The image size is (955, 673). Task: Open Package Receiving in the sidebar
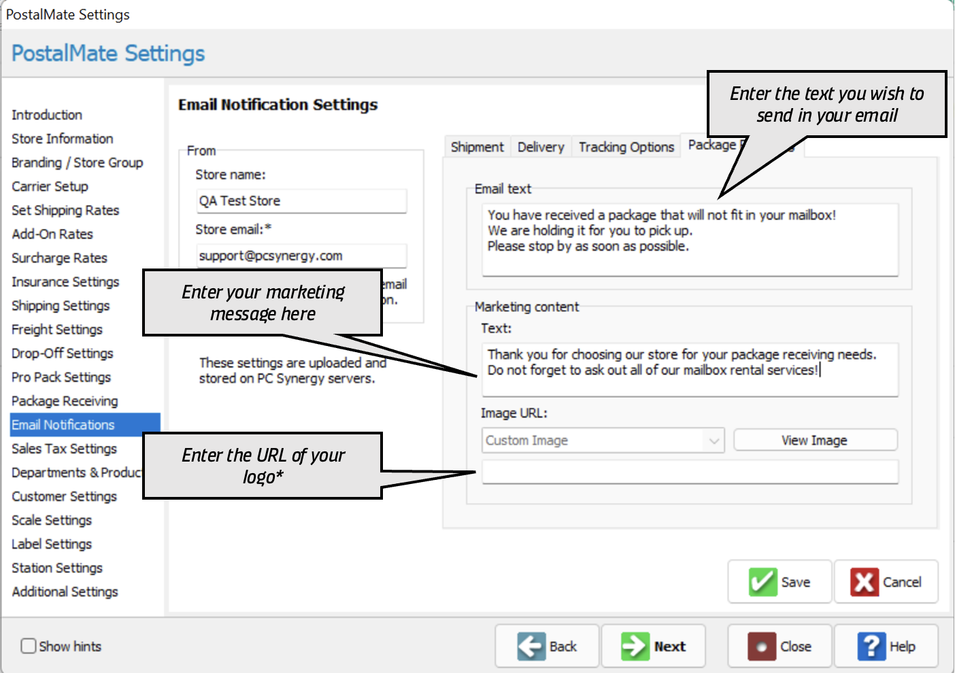pyautogui.click(x=65, y=401)
